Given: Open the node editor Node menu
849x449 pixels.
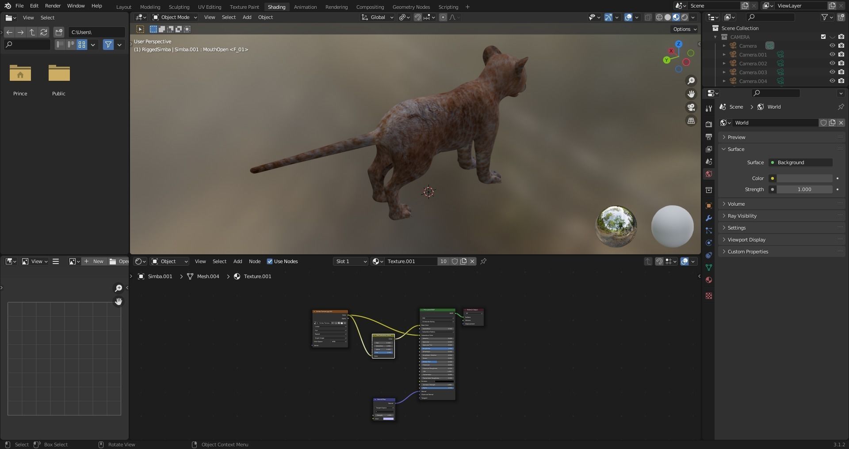Looking at the screenshot, I should [x=255, y=261].
